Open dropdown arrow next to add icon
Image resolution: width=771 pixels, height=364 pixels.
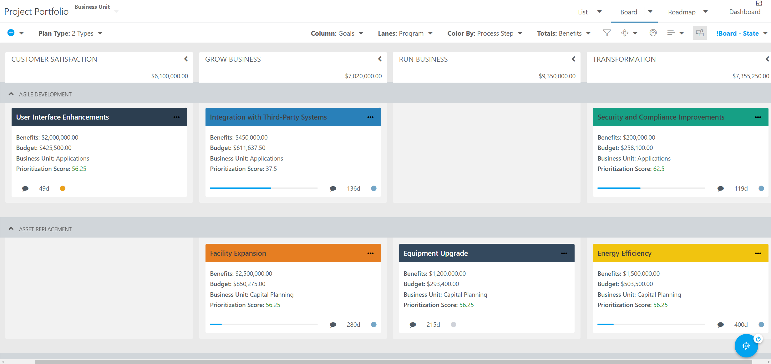[22, 33]
